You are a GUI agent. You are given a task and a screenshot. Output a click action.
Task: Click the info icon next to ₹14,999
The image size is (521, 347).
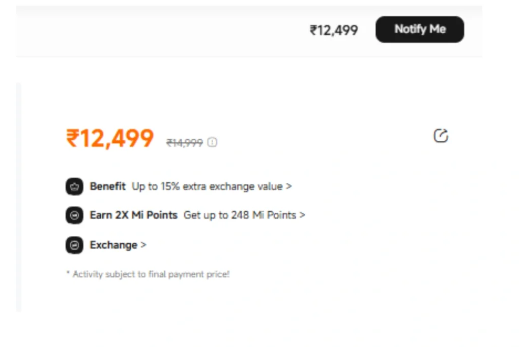click(x=212, y=143)
